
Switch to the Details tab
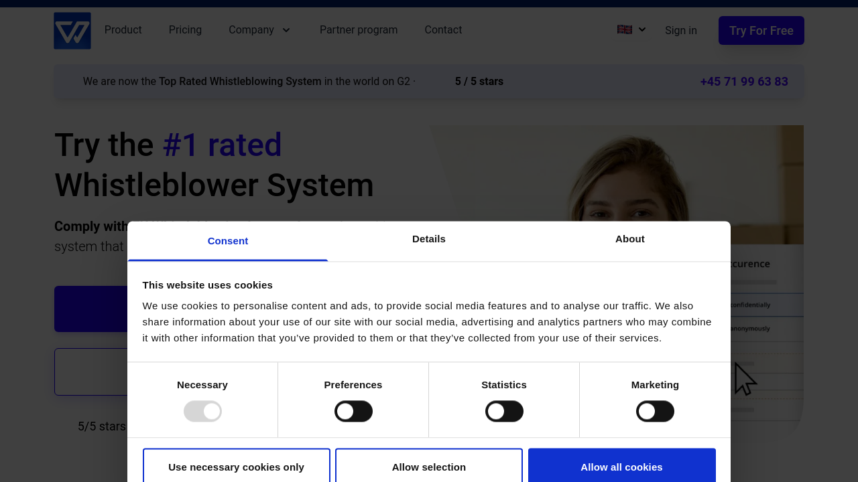pyautogui.click(x=429, y=239)
